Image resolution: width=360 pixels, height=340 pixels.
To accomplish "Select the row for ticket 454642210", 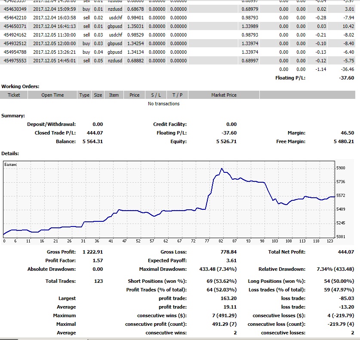I will pyautogui.click(x=15, y=18).
